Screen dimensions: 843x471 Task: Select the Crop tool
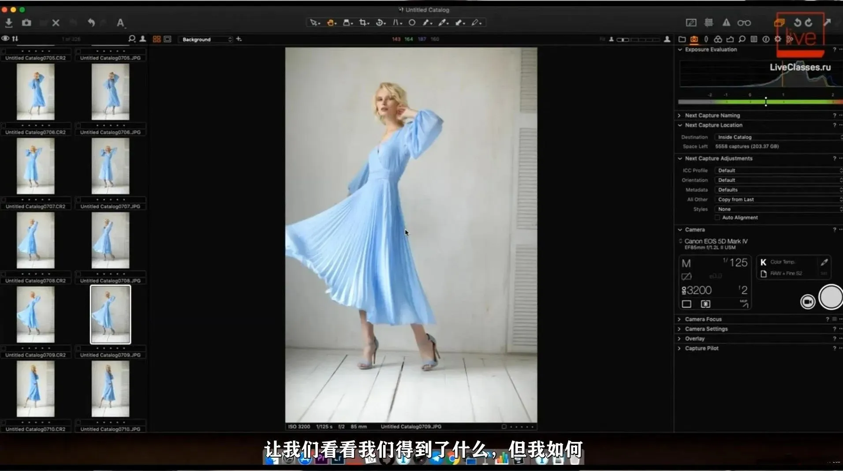[x=364, y=22]
